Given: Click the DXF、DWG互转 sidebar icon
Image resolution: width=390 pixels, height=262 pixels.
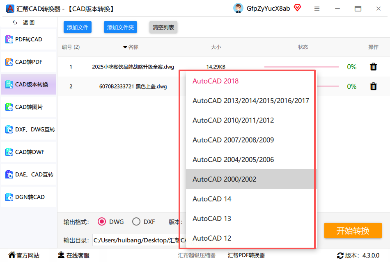Looking at the screenshot, I should coord(9,129).
